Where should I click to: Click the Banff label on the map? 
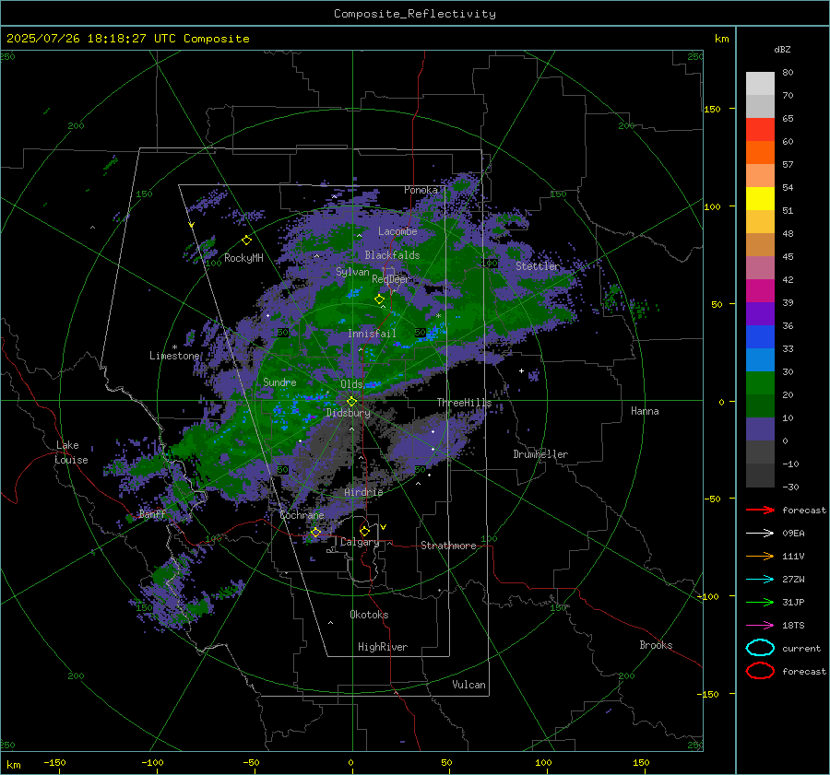tap(152, 514)
